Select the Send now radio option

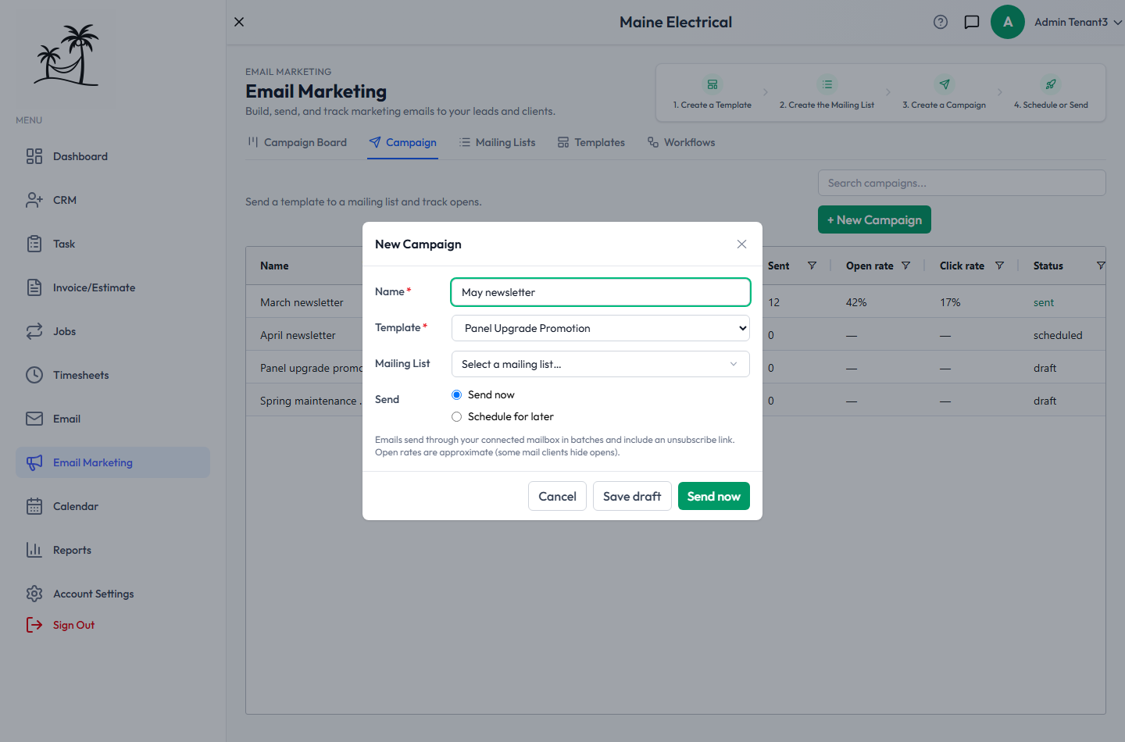457,394
